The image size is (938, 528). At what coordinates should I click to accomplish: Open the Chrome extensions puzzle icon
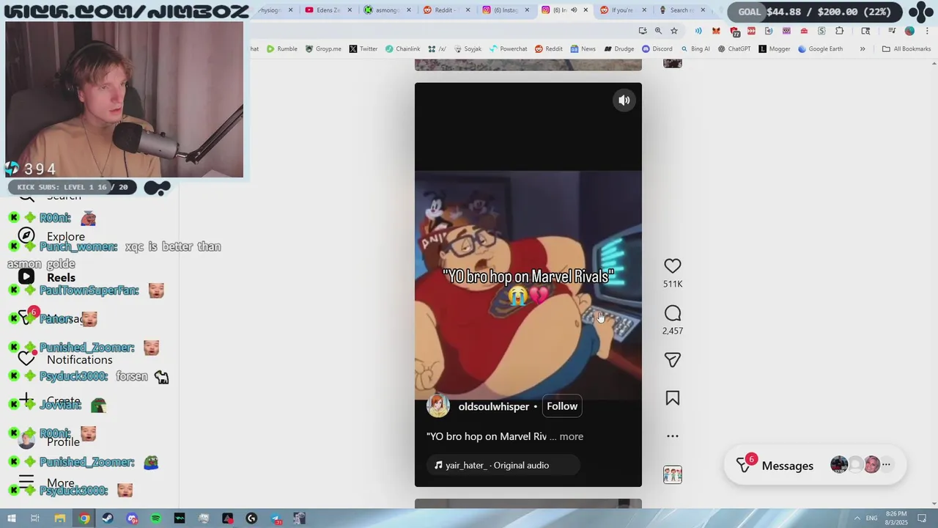click(x=840, y=31)
